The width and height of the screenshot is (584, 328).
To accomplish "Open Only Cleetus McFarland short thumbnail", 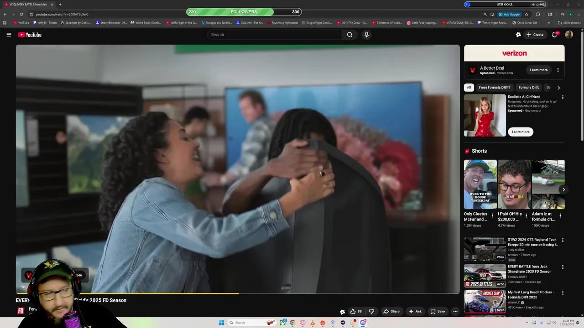I will pos(480,184).
